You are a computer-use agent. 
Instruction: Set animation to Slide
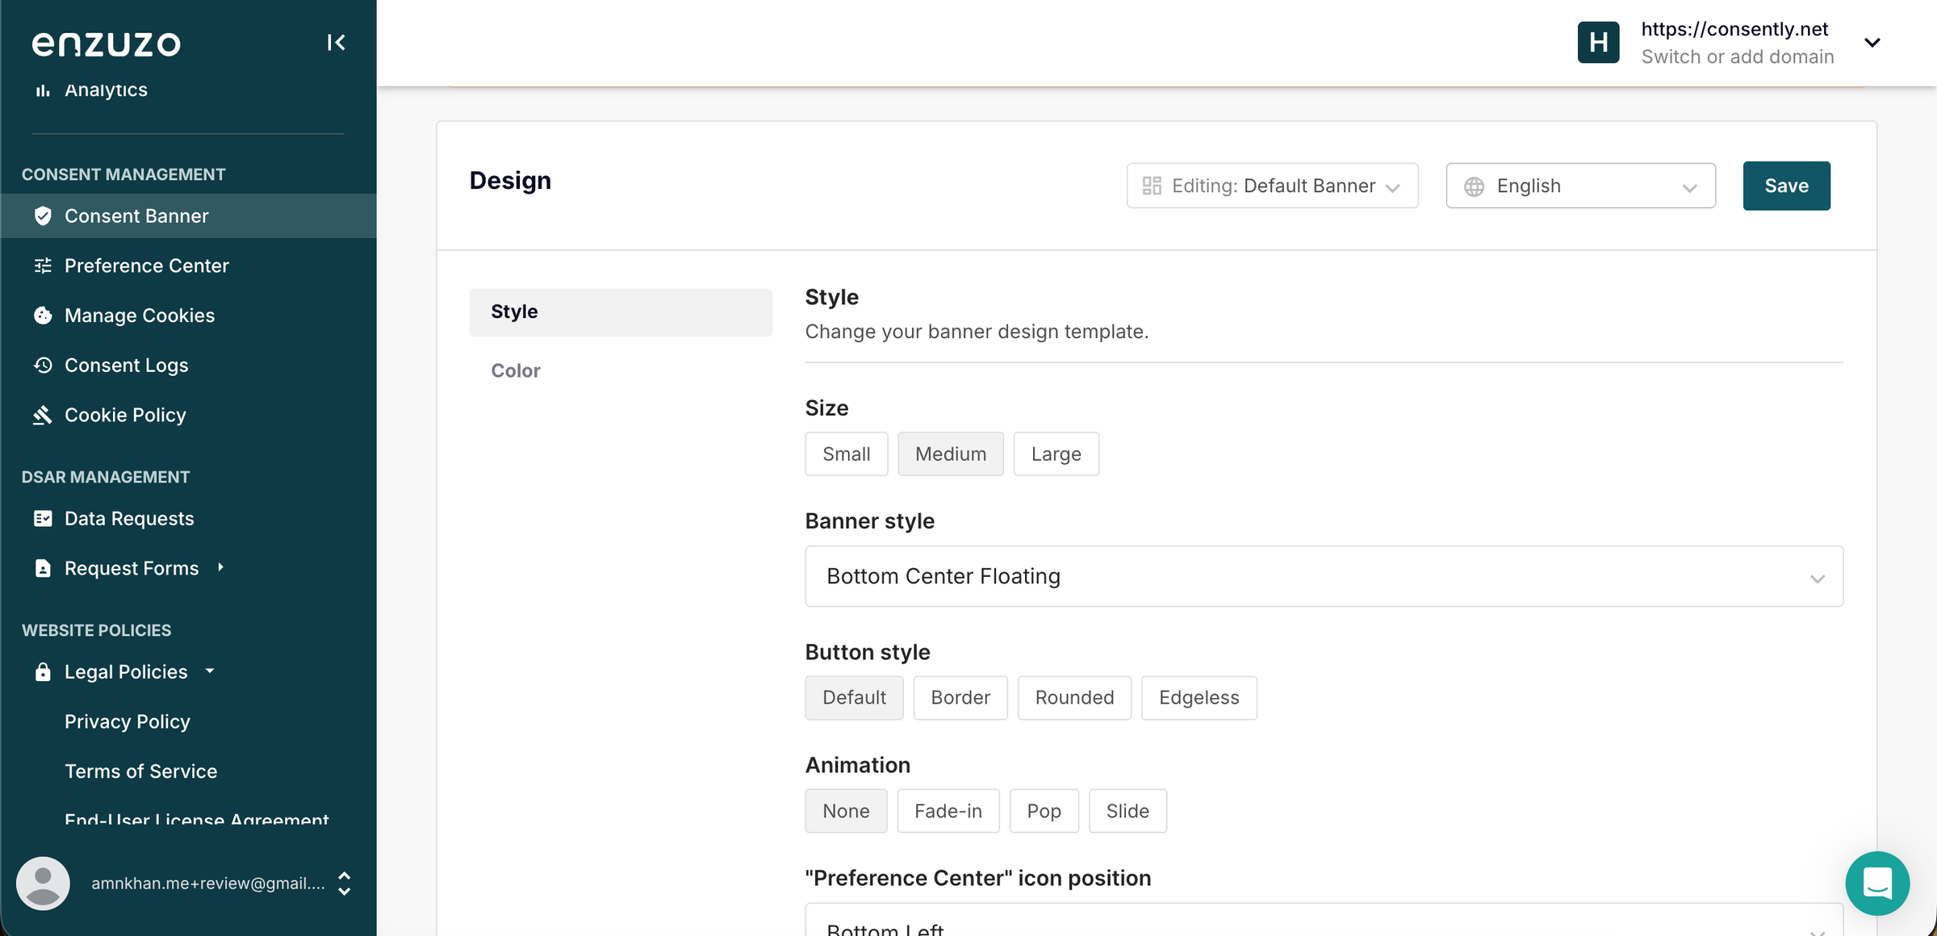(x=1127, y=811)
